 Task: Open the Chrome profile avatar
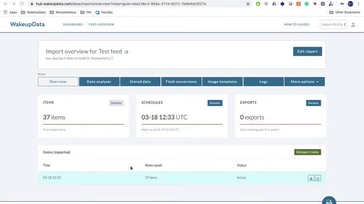(350, 4)
